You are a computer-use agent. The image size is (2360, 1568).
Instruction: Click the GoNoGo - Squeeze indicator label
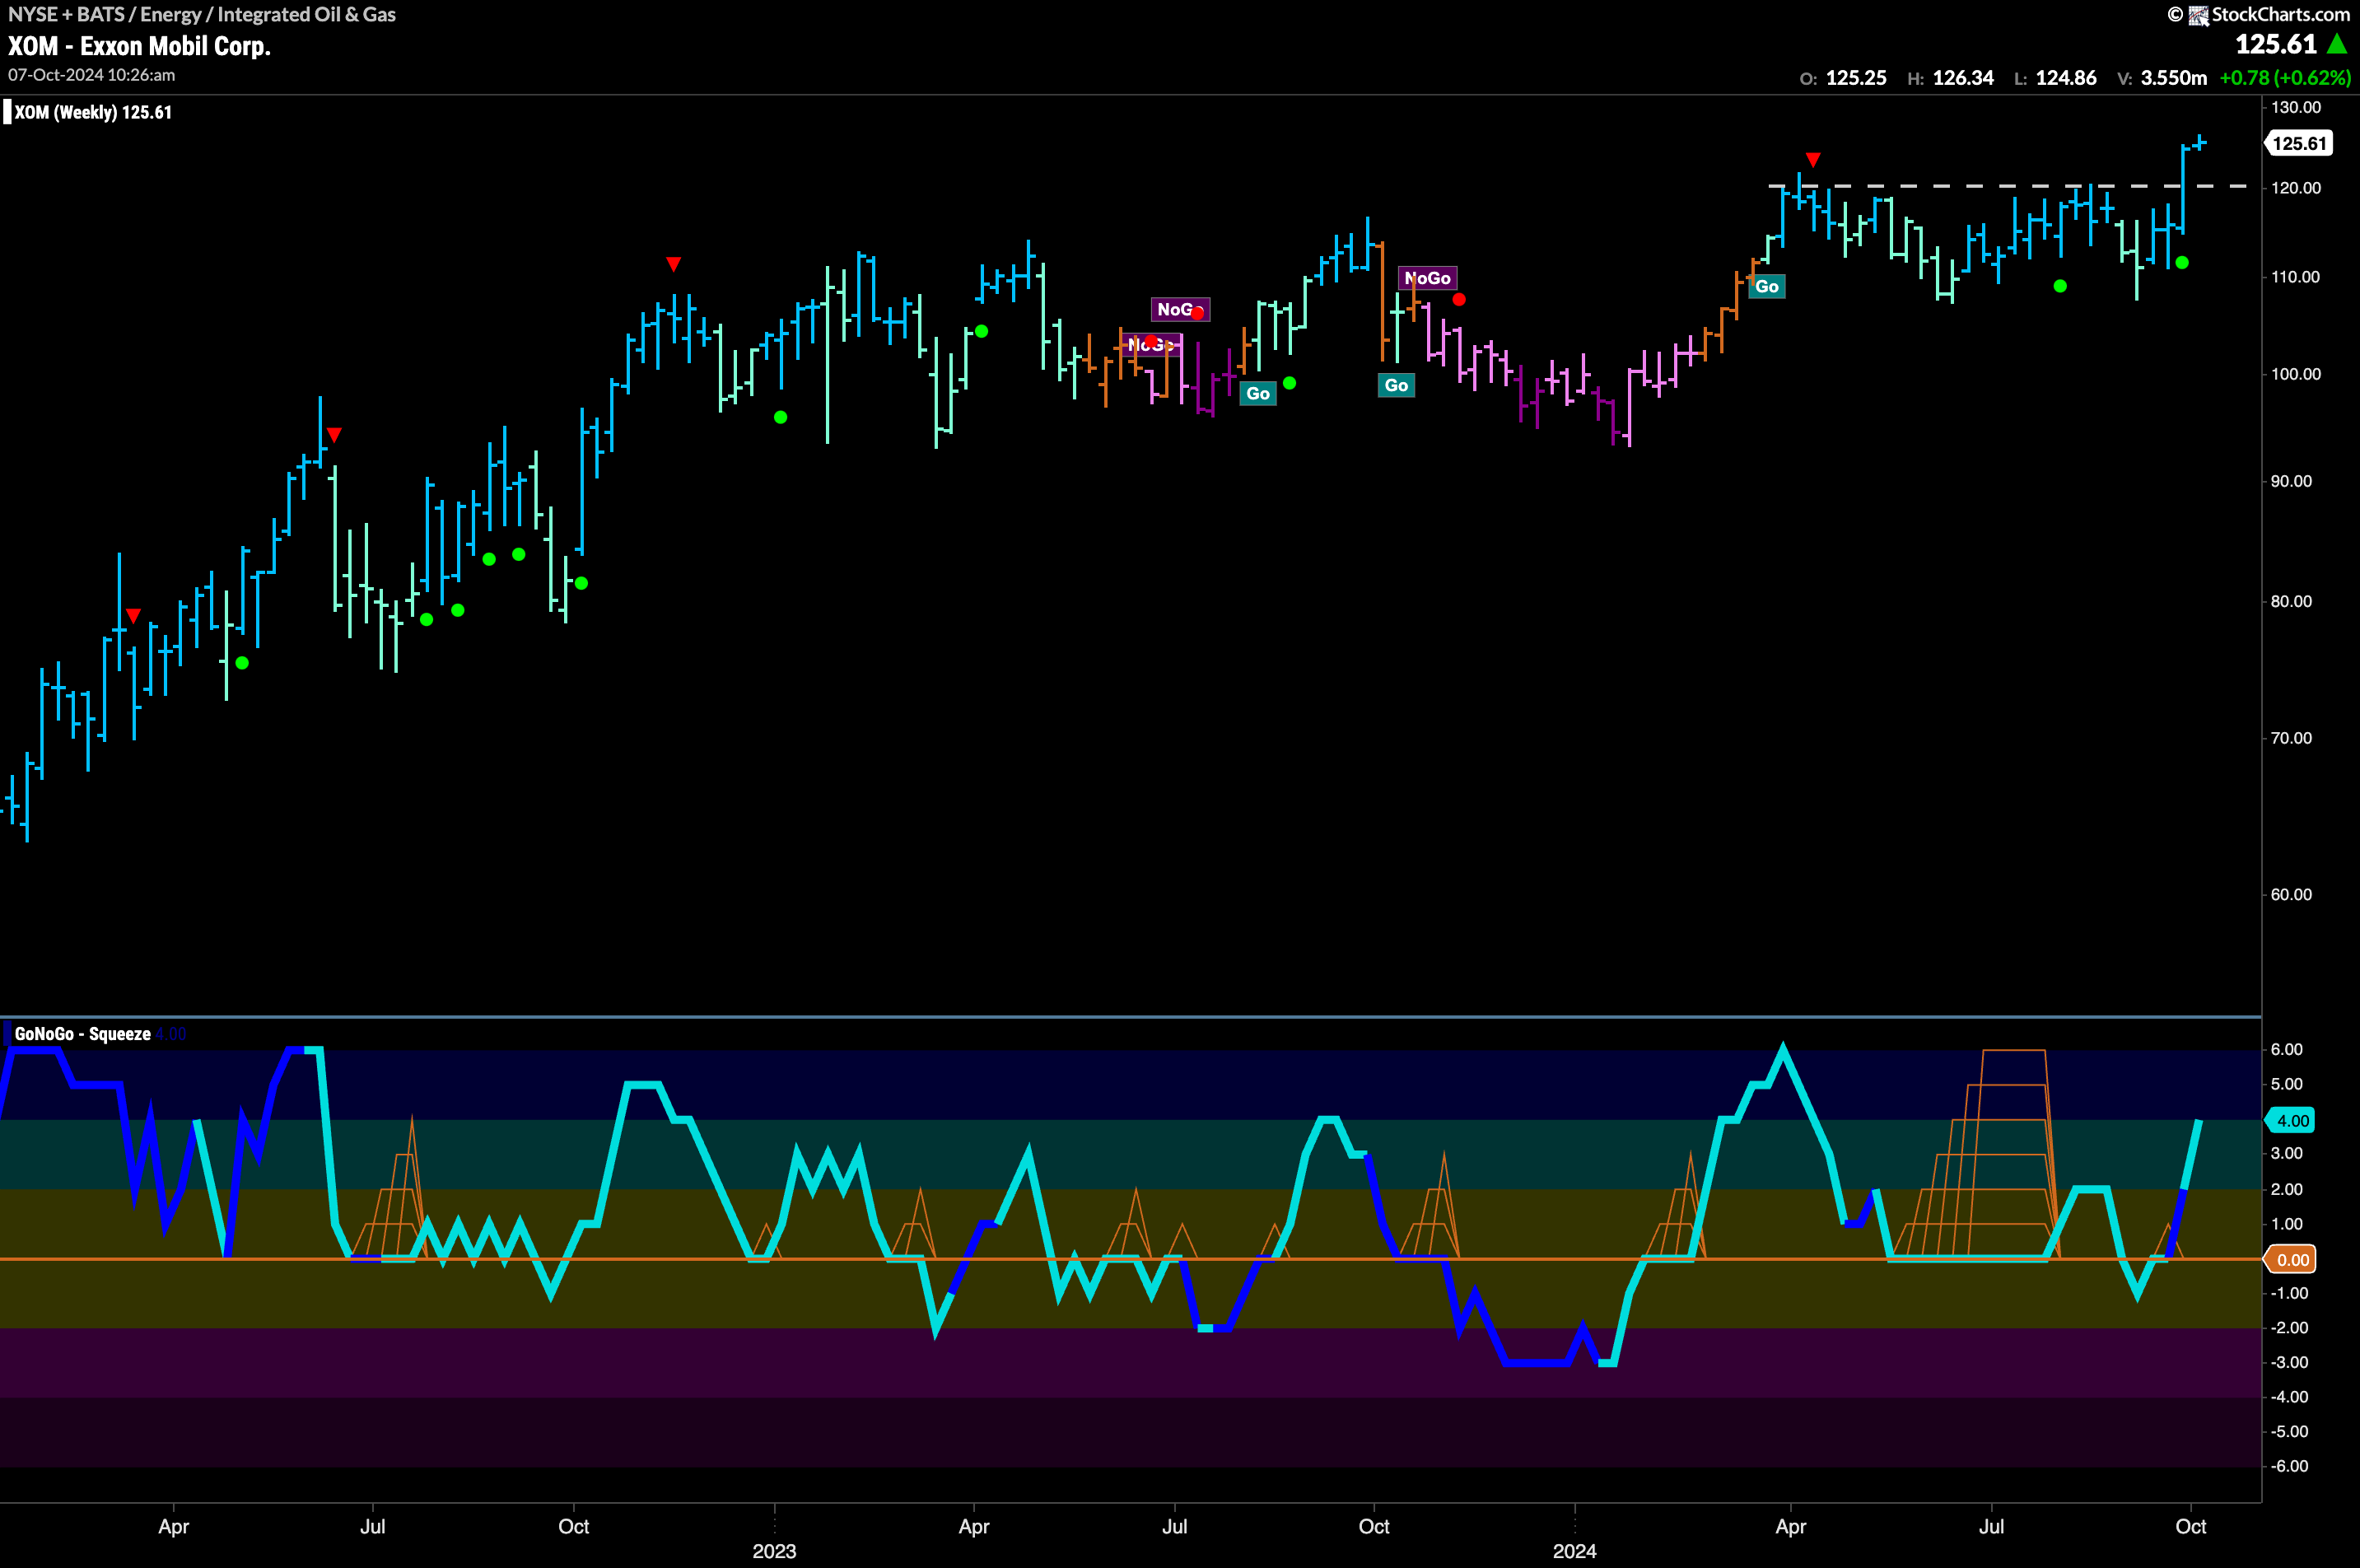82,1034
